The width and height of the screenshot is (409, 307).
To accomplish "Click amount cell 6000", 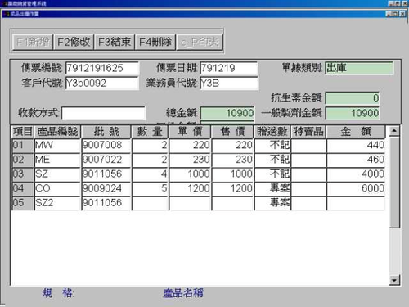I will tap(356, 189).
